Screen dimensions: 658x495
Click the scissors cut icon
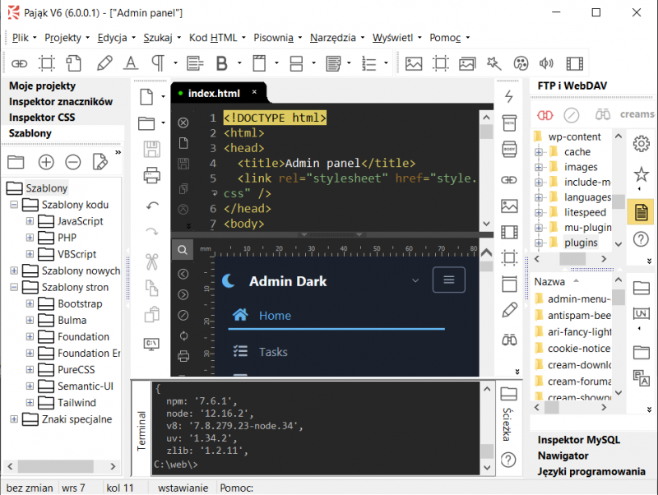[152, 261]
